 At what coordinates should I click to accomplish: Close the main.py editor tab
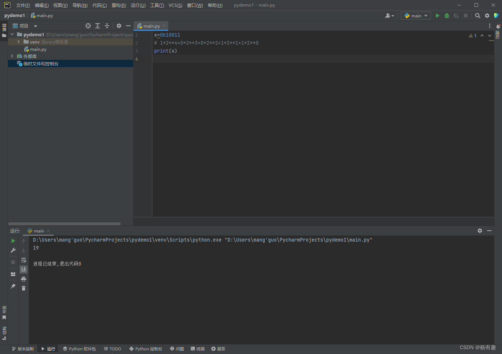pyautogui.click(x=164, y=26)
